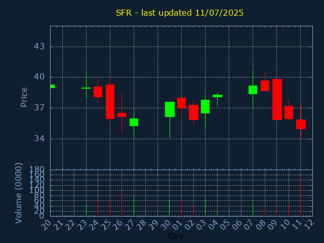Viewport: 324px width, 243px height.
Task: Select the red volume bar for day 26
Action: pyautogui.click(x=121, y=205)
